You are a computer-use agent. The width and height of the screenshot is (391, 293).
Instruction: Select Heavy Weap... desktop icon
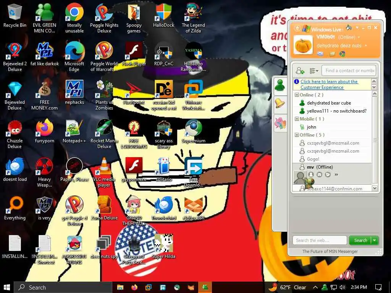click(x=44, y=172)
